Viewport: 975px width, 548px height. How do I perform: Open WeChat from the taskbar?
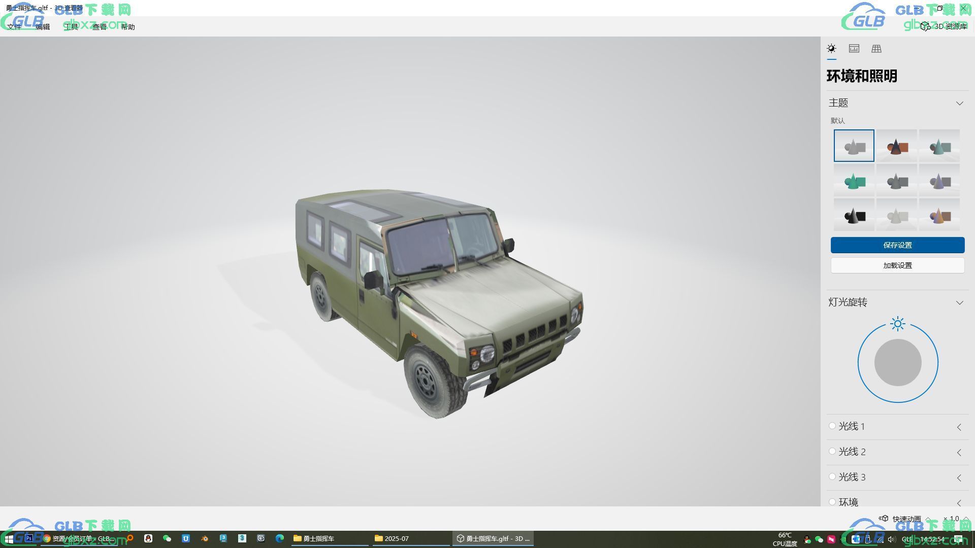coord(167,538)
